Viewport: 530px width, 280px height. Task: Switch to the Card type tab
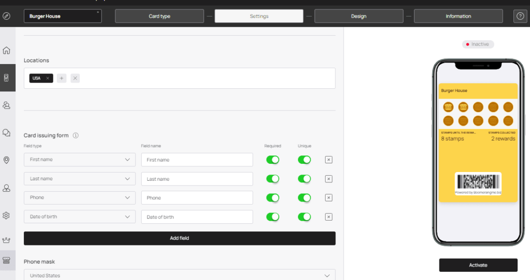(x=159, y=16)
